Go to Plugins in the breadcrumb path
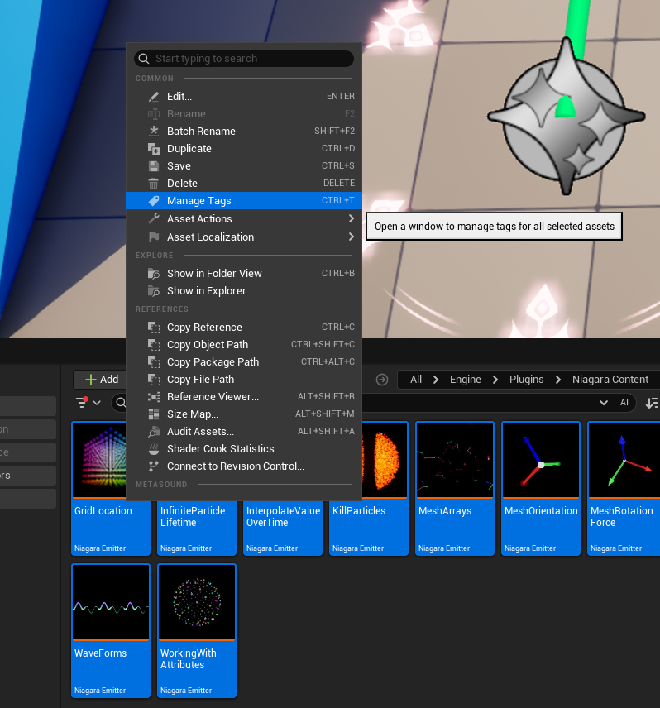Screen dimensions: 660x708 coord(526,380)
